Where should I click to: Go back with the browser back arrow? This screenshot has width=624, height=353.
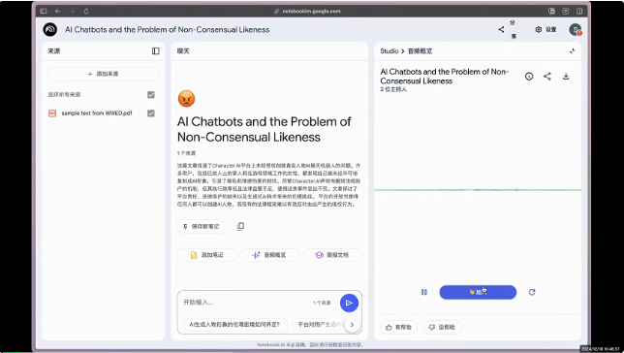[x=58, y=12]
